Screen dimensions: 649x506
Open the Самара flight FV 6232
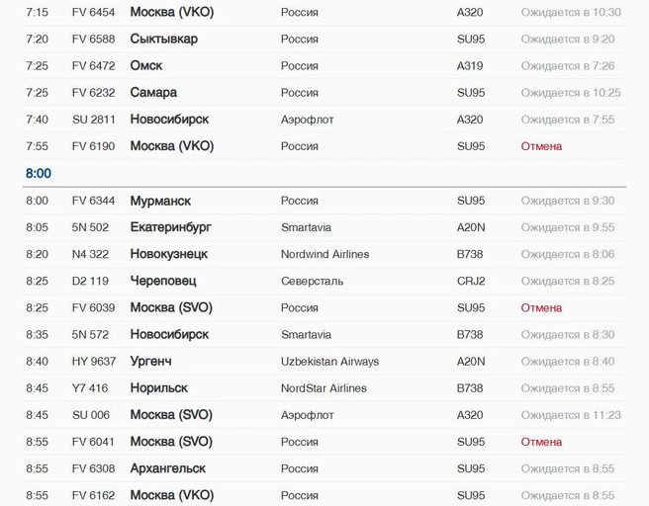point(324,93)
